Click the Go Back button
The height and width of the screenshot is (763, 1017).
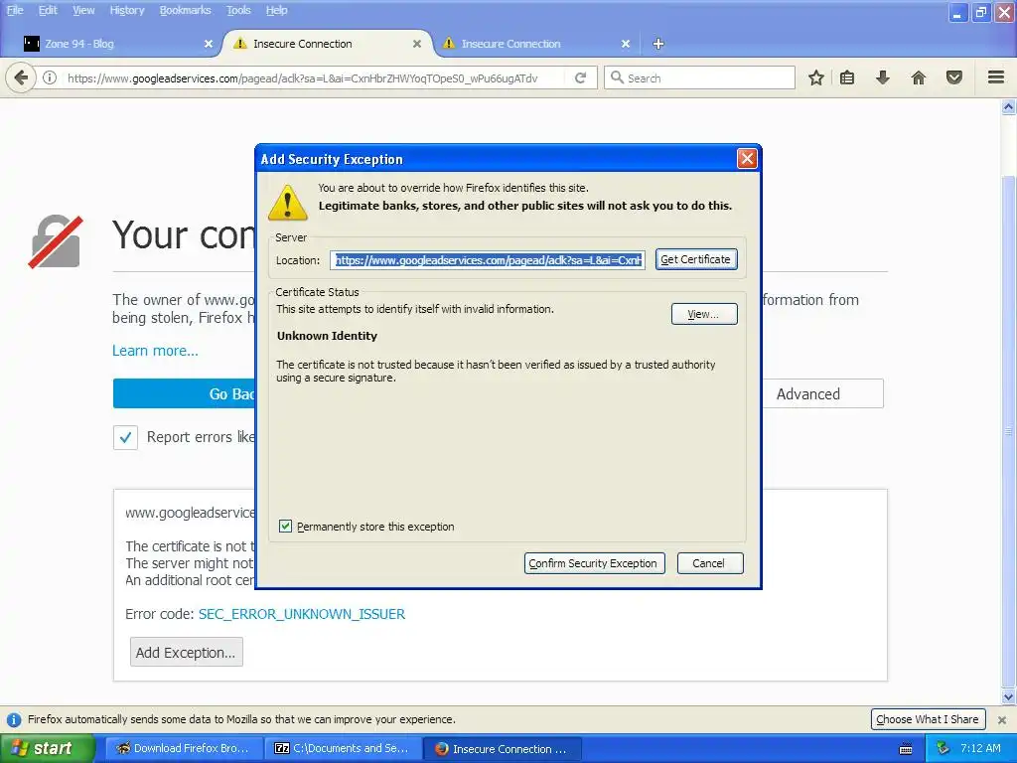184,393
